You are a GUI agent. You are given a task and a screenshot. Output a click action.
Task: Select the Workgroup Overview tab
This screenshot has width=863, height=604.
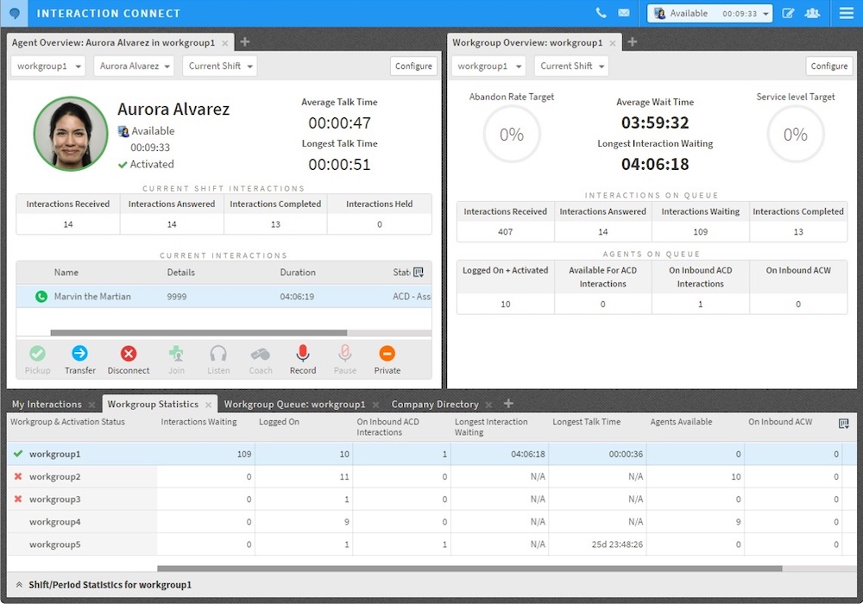coord(527,42)
